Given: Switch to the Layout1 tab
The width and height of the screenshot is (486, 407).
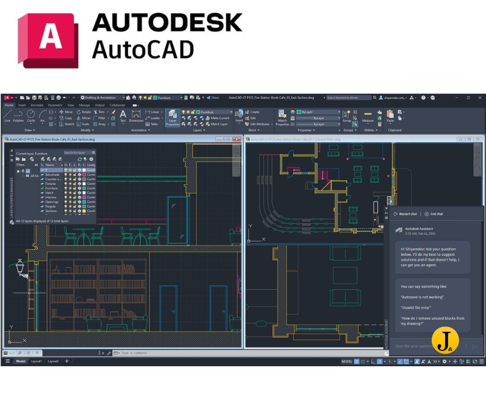Looking at the screenshot, I should coord(36,362).
